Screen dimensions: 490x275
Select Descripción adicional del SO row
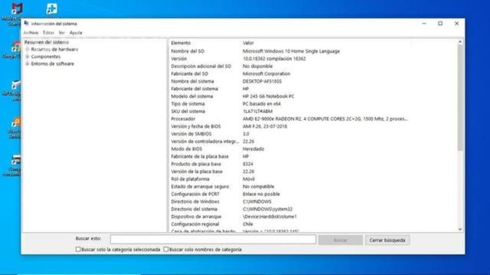click(314, 66)
